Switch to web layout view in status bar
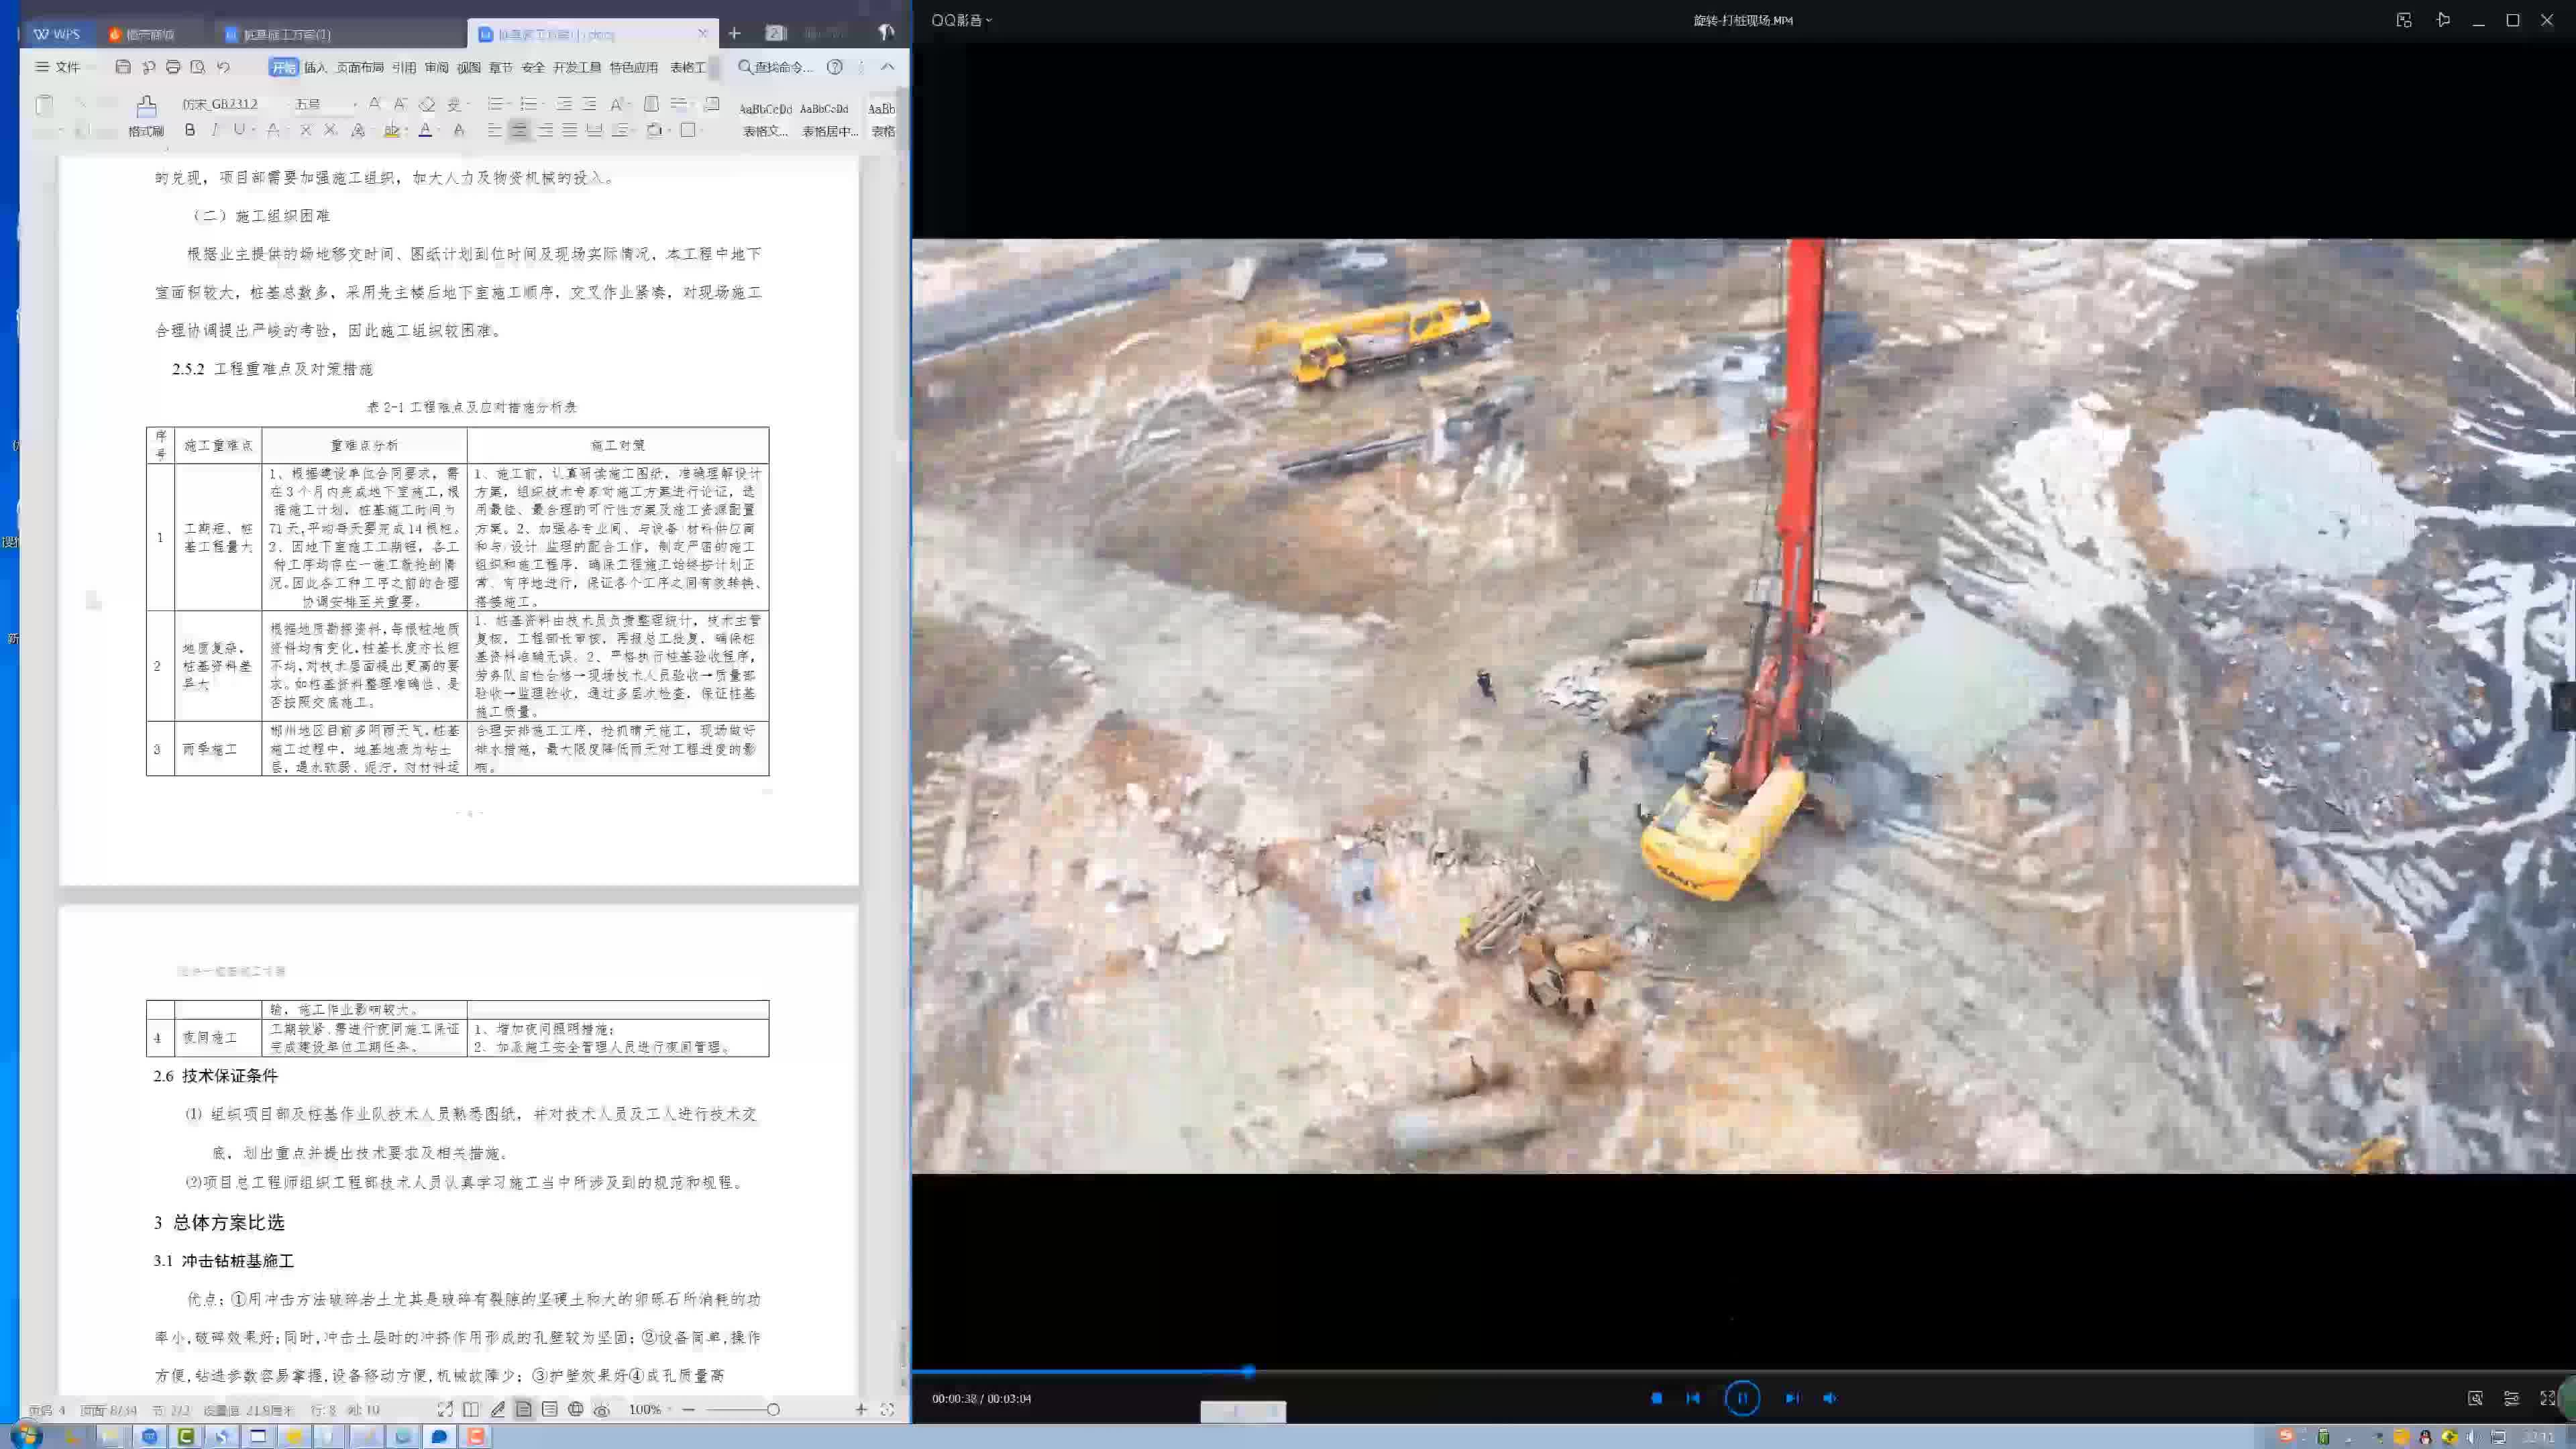 coord(576,1409)
